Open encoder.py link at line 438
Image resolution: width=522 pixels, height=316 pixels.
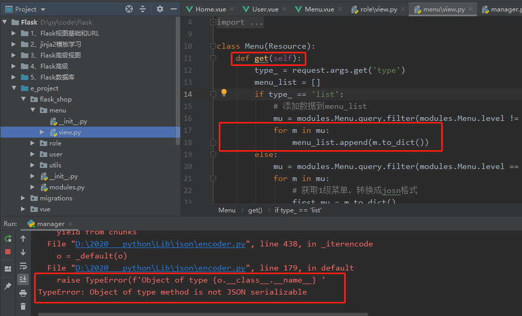tap(160, 244)
